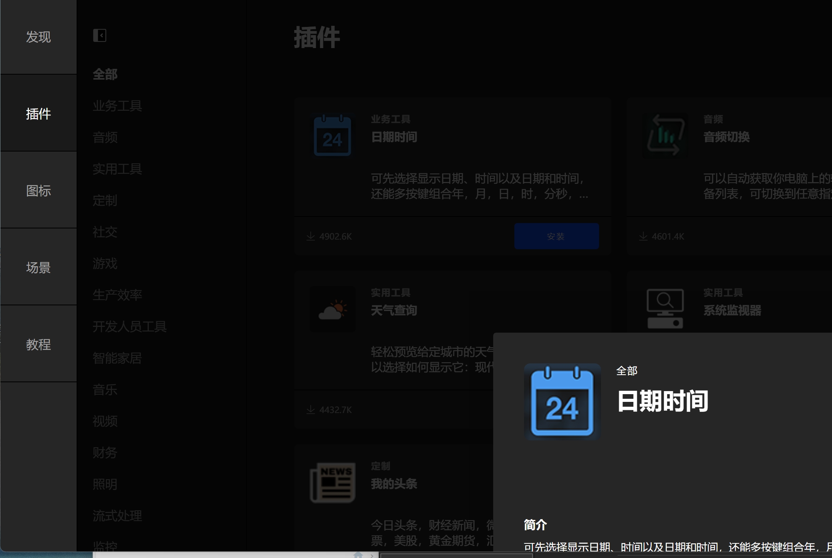Screen dimensions: 832x558
Task: Open the 教程 section
Action: click(x=38, y=345)
